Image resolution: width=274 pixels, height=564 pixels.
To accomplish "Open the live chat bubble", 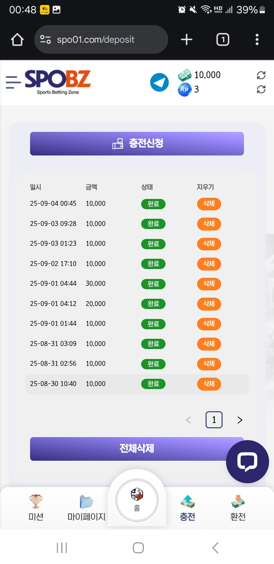I will [x=247, y=461].
